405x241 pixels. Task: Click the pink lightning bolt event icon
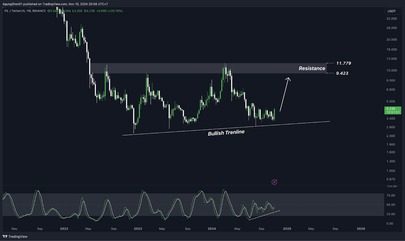click(x=274, y=182)
